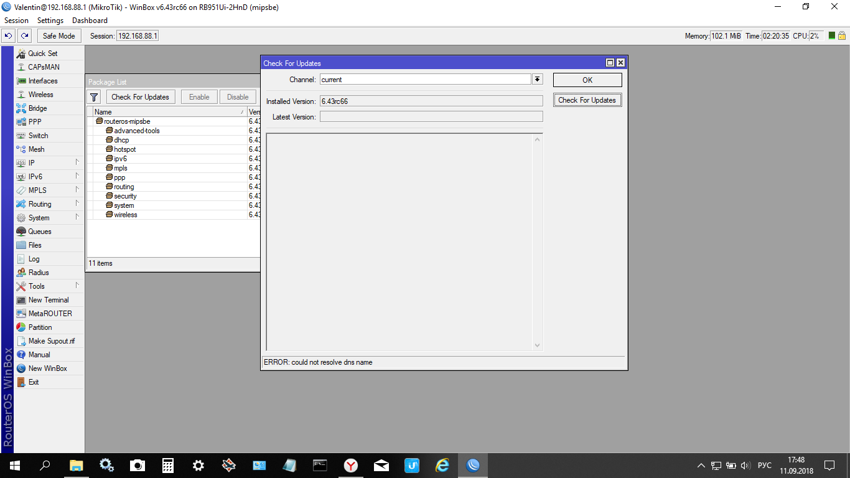Screen dimensions: 850x478
Task: Select ipv6 package row
Action: pyautogui.click(x=174, y=159)
